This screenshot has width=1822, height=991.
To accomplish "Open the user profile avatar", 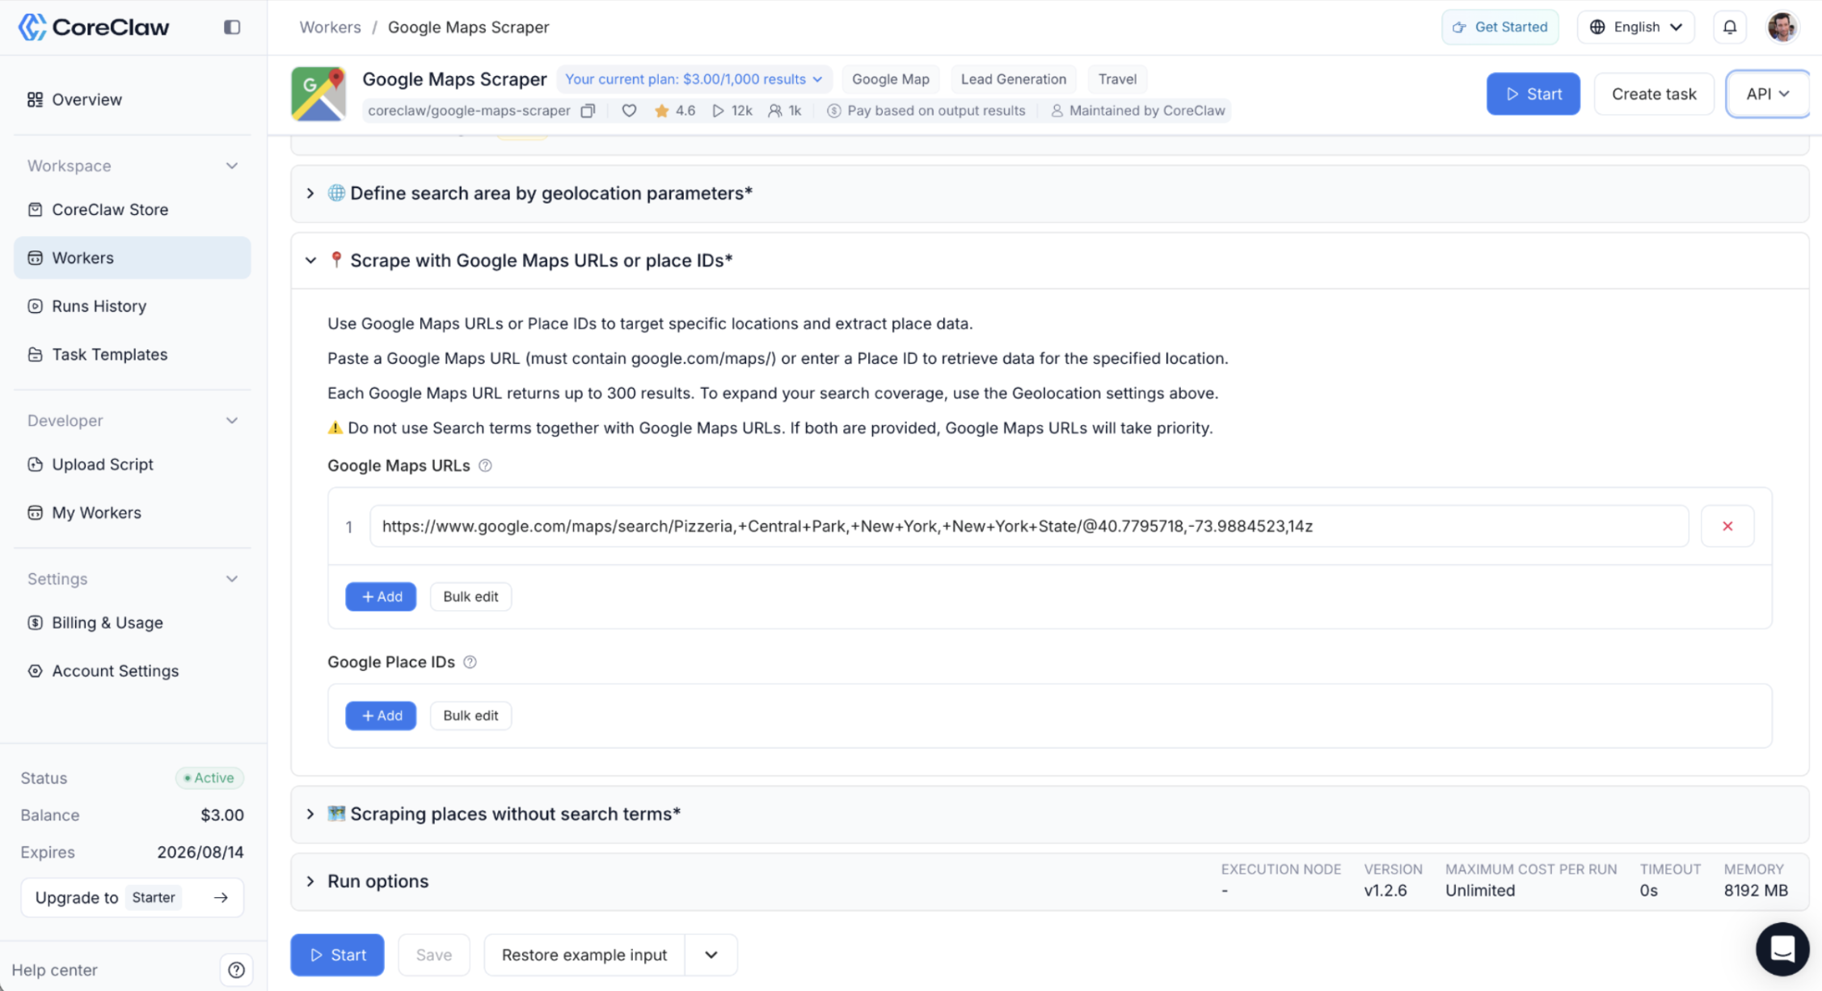I will (x=1782, y=27).
